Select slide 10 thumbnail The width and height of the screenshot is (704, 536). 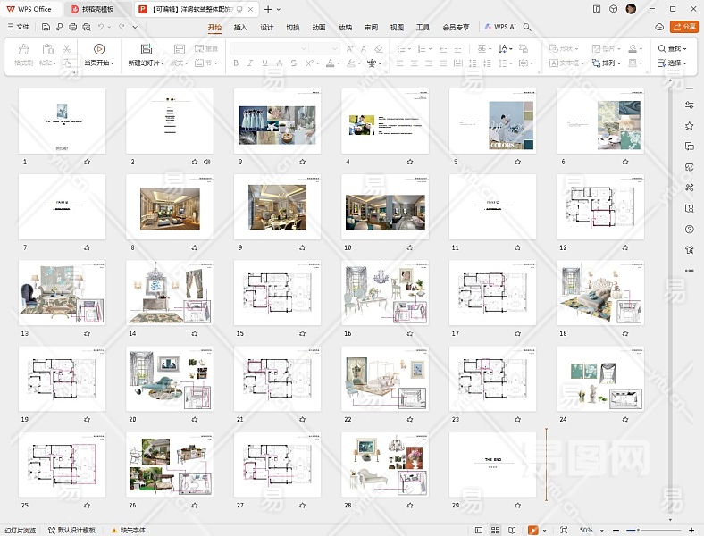[x=385, y=207]
